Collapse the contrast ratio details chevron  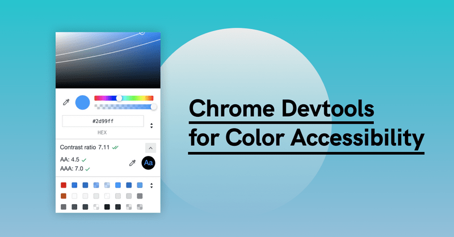click(150, 148)
